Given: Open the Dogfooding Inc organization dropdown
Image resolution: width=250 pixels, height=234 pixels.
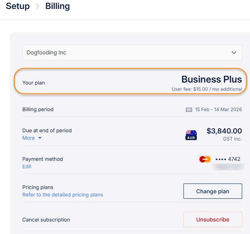Looking at the screenshot, I should pyautogui.click(x=132, y=52).
